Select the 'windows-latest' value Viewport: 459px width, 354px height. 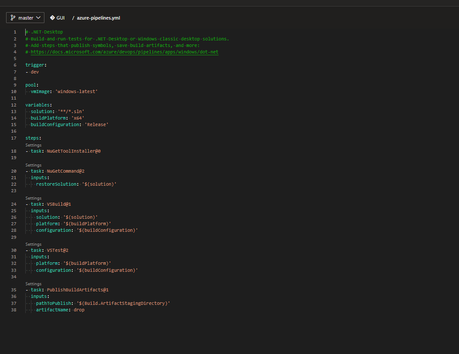click(x=76, y=91)
